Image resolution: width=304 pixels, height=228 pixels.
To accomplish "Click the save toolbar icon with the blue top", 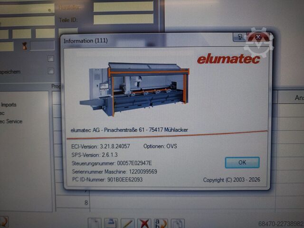I will point(111,223).
